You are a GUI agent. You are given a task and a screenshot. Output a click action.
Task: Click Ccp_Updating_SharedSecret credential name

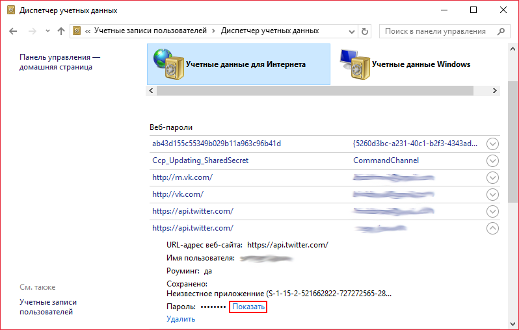tap(200, 160)
